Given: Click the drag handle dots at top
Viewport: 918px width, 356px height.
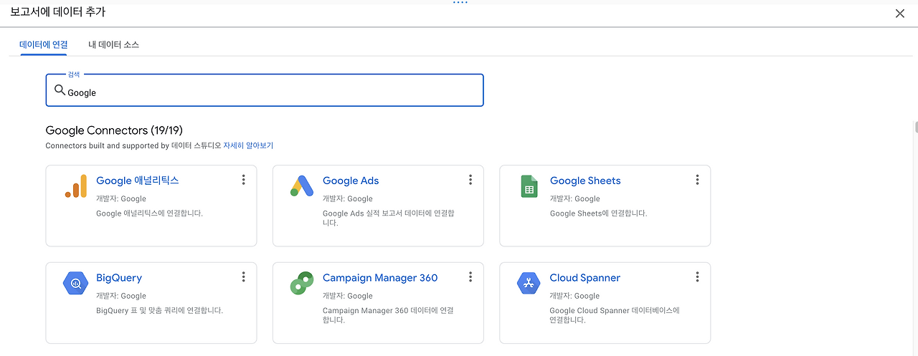Looking at the screenshot, I should [460, 3].
